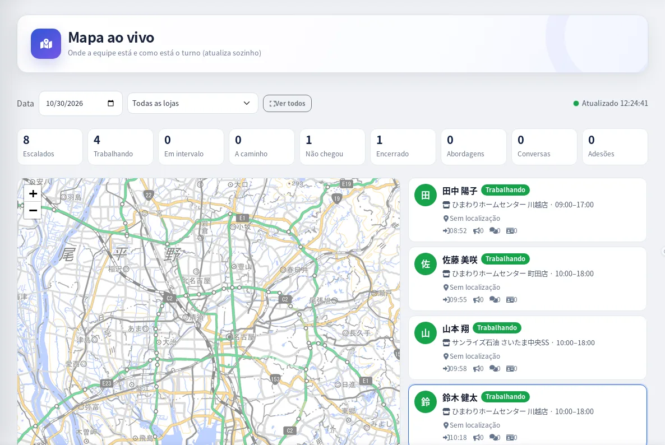The image size is (665, 445).
Task: Select the Escalados summary card
Action: [49, 147]
